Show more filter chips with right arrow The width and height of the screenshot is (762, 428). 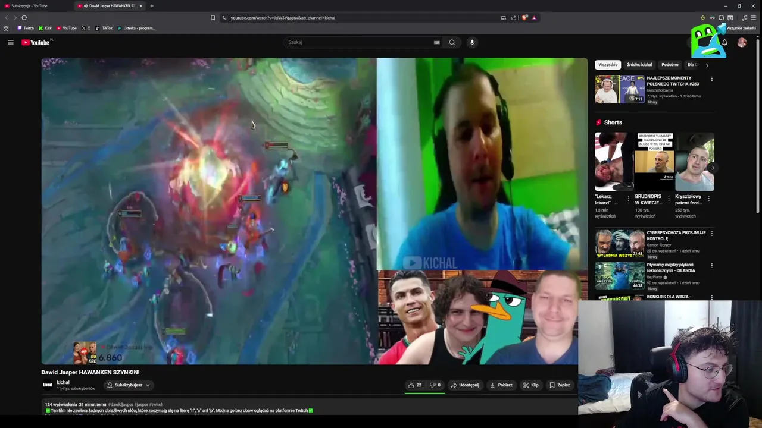pyautogui.click(x=707, y=65)
